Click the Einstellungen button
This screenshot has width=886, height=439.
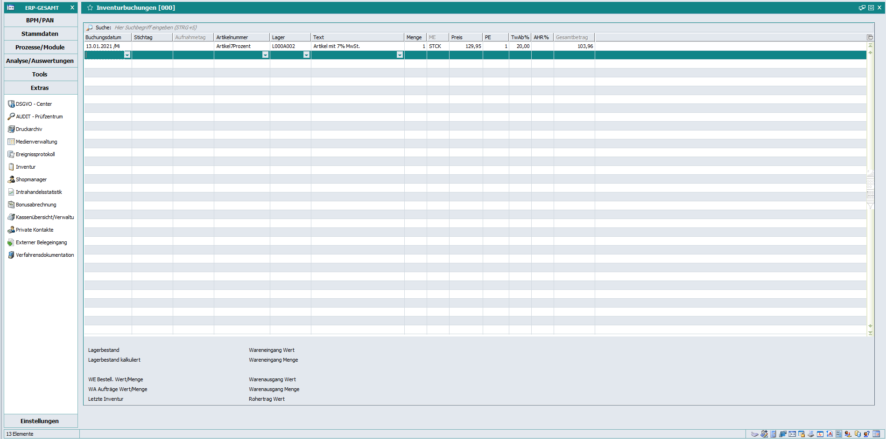tap(40, 421)
